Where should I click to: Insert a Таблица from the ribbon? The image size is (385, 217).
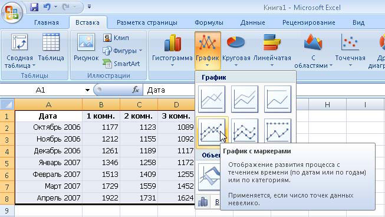coord(51,47)
